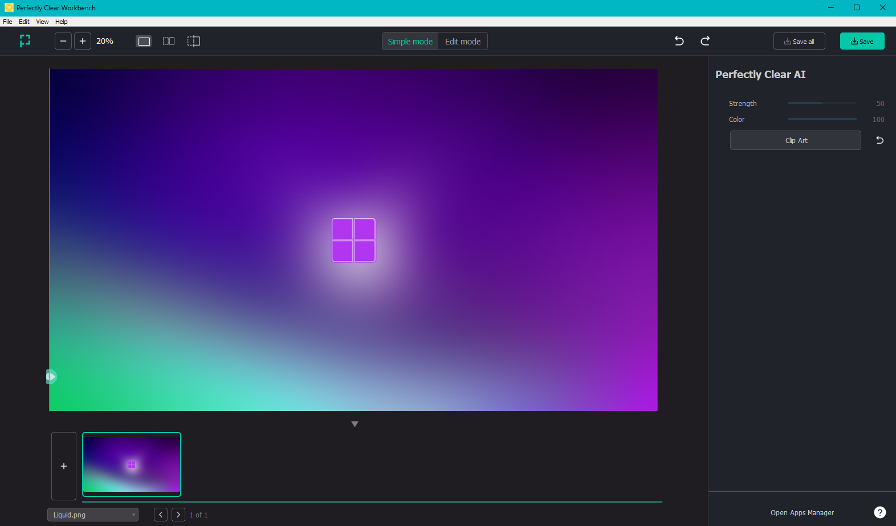Click the Save all button
This screenshot has width=896, height=526.
799,42
